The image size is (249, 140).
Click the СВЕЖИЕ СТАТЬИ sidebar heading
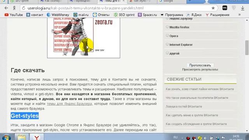184,79
